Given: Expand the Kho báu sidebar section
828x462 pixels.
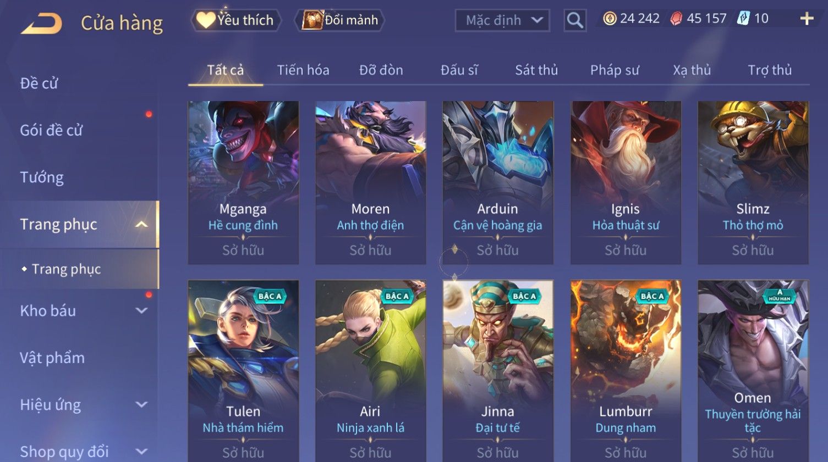Looking at the screenshot, I should [x=141, y=310].
